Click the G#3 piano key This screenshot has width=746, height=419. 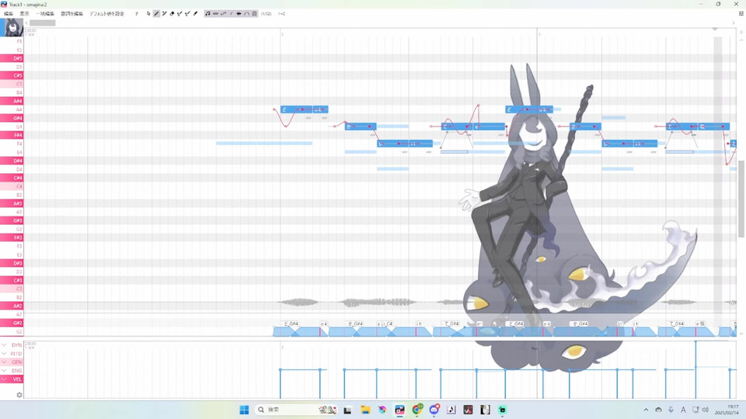12,220
